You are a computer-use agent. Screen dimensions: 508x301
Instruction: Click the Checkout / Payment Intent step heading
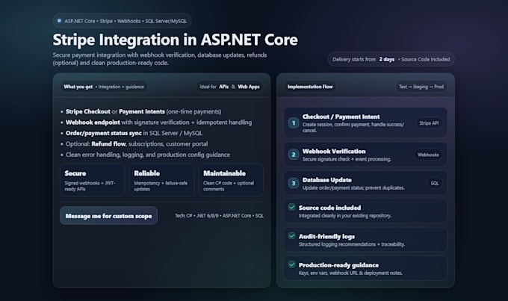[341, 117]
